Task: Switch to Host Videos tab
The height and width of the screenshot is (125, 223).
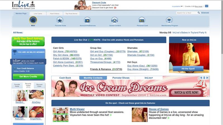Action: [54, 14]
